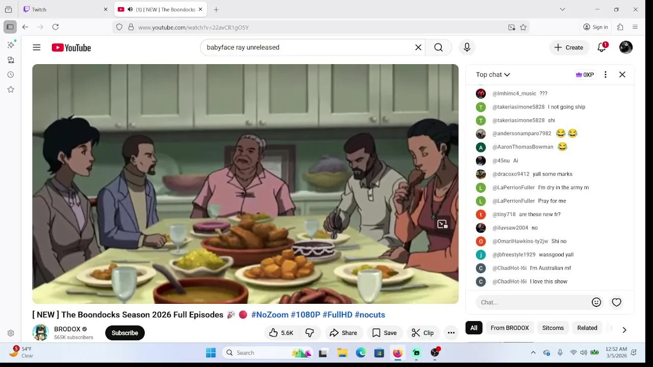
Task: Open Firefox application hamburger menu
Action: (635, 27)
